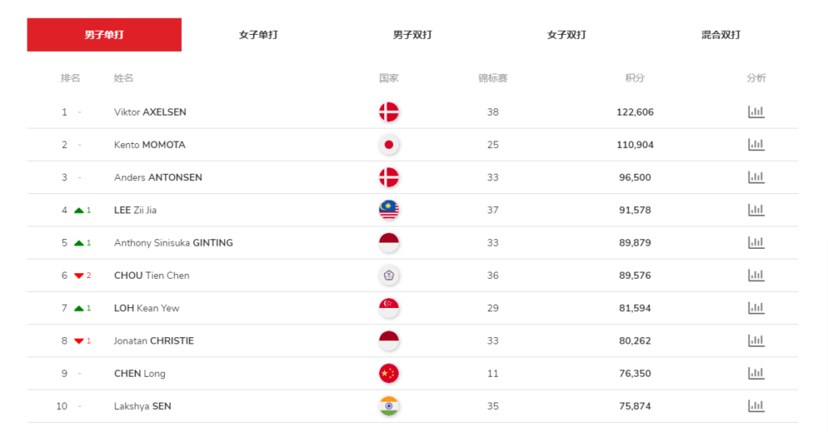View Loh Kean Yew's analysis chart icon
Screen dimensions: 828x447
[x=756, y=308]
